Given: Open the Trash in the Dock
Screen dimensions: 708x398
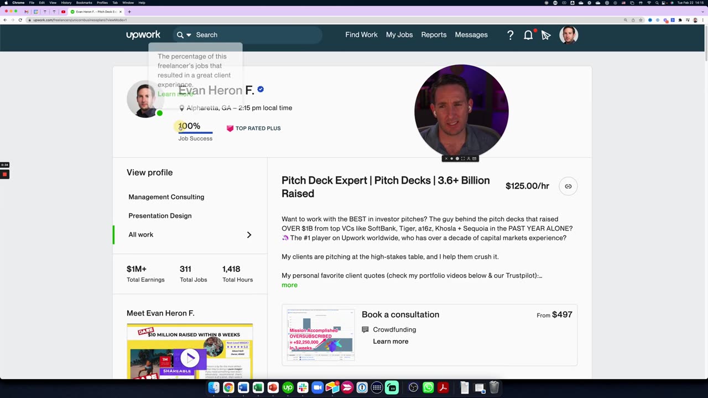Looking at the screenshot, I should tap(494, 388).
